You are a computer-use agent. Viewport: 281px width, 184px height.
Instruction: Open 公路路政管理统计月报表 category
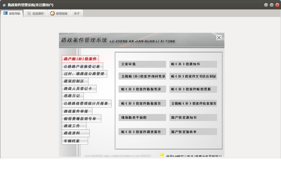point(87,104)
